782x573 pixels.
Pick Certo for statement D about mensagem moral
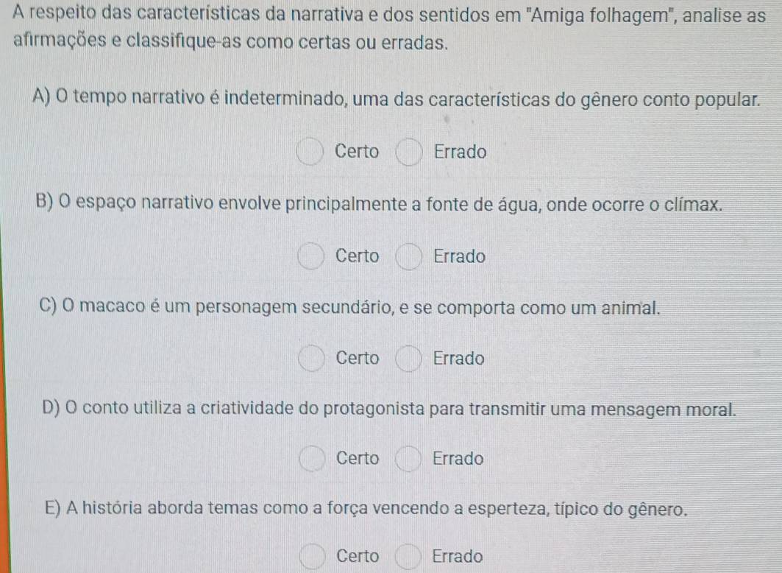pos(311,459)
